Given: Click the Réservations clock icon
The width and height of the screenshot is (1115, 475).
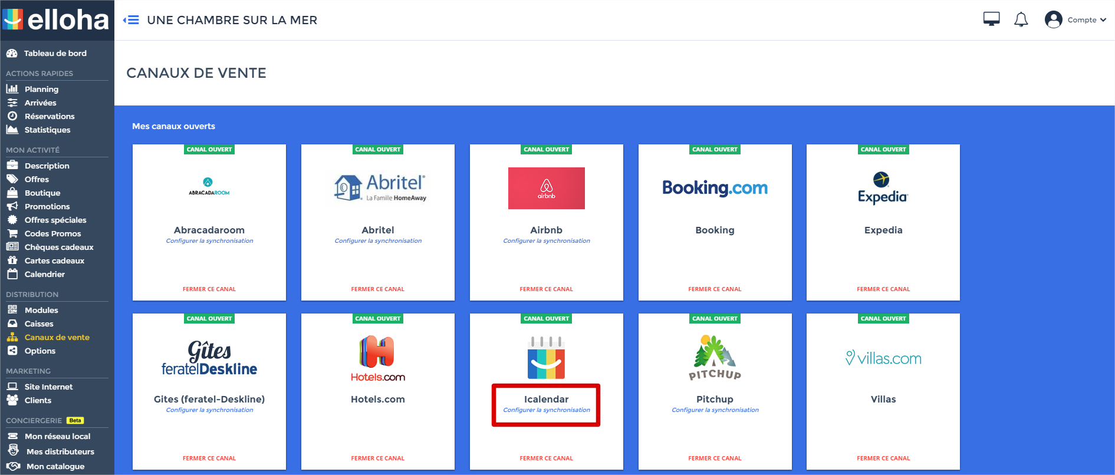Looking at the screenshot, I should tap(12, 116).
